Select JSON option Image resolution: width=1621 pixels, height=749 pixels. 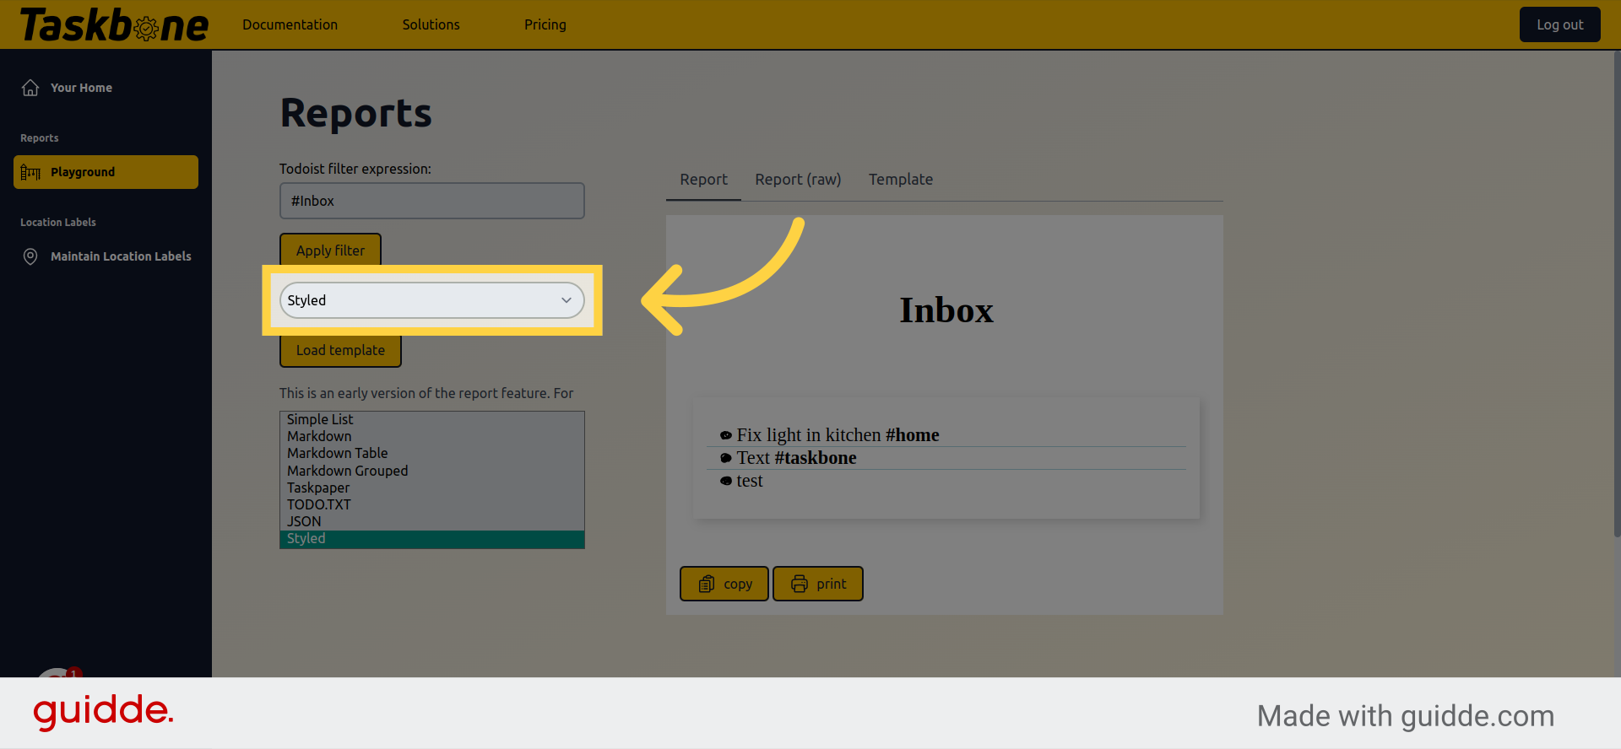tap(432, 521)
